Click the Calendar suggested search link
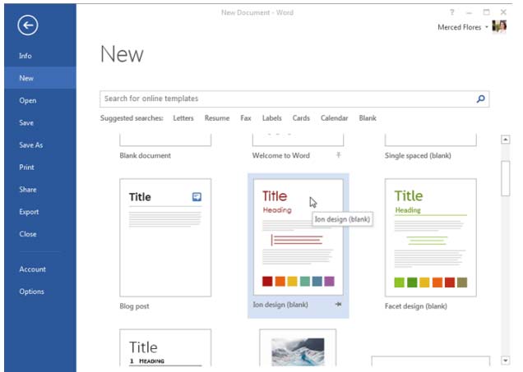Viewport: 523px width, 372px height. click(x=334, y=118)
